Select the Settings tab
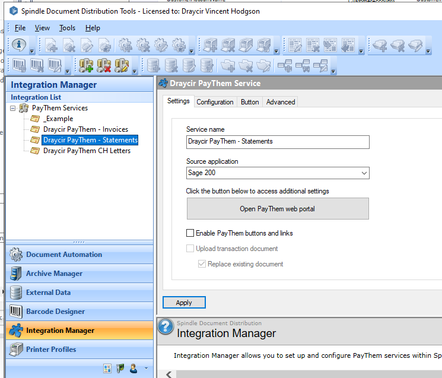This screenshot has height=378, width=442. point(178,101)
